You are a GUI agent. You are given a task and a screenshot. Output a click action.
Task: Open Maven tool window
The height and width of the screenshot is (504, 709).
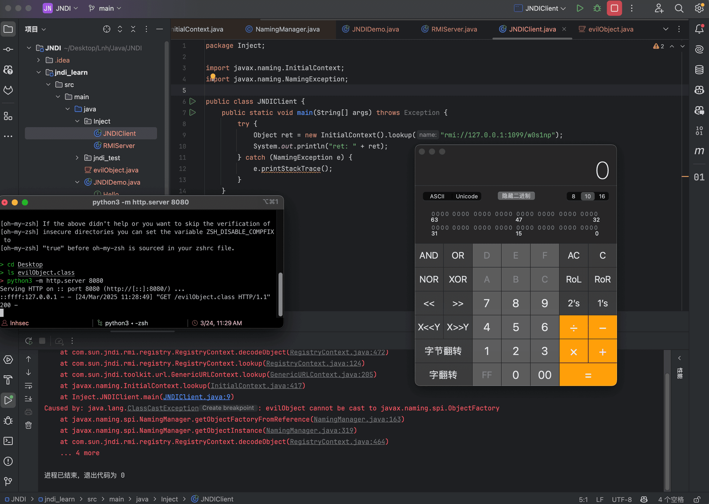699,151
